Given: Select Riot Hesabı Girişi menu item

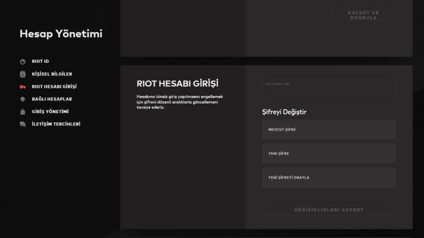Looking at the screenshot, I should tap(54, 86).
